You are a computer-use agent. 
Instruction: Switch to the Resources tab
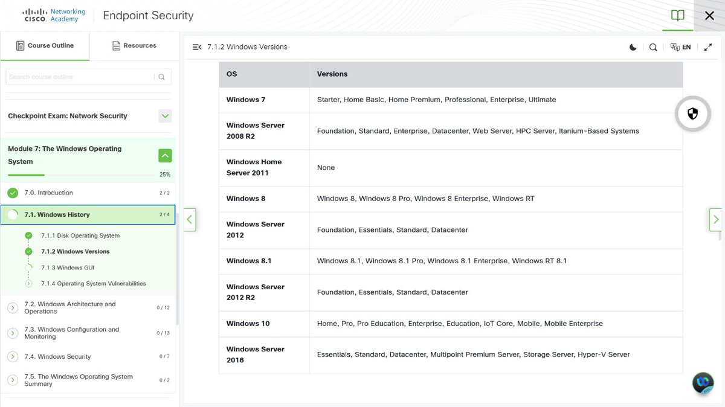(134, 46)
